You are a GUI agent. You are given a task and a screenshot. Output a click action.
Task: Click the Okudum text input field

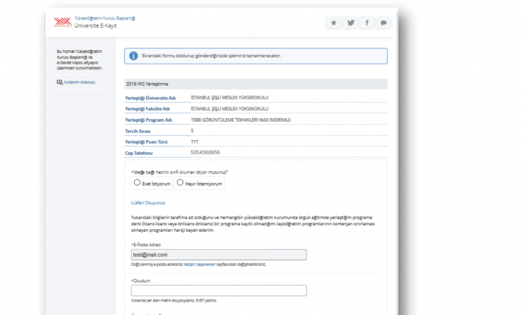[x=219, y=290]
